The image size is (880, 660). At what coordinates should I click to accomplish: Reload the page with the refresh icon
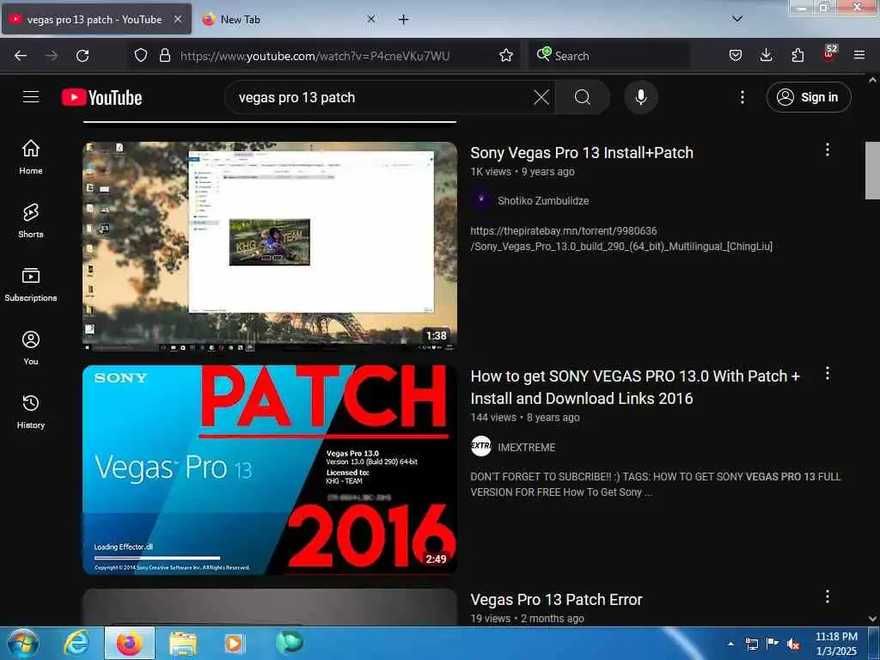pyautogui.click(x=82, y=56)
